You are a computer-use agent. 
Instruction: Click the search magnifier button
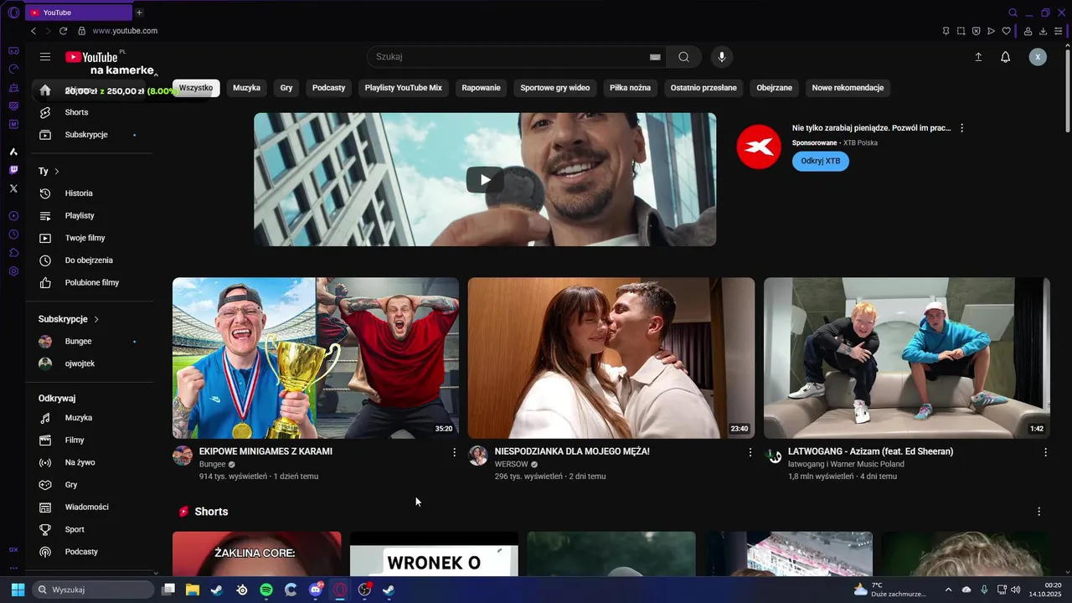pos(684,57)
